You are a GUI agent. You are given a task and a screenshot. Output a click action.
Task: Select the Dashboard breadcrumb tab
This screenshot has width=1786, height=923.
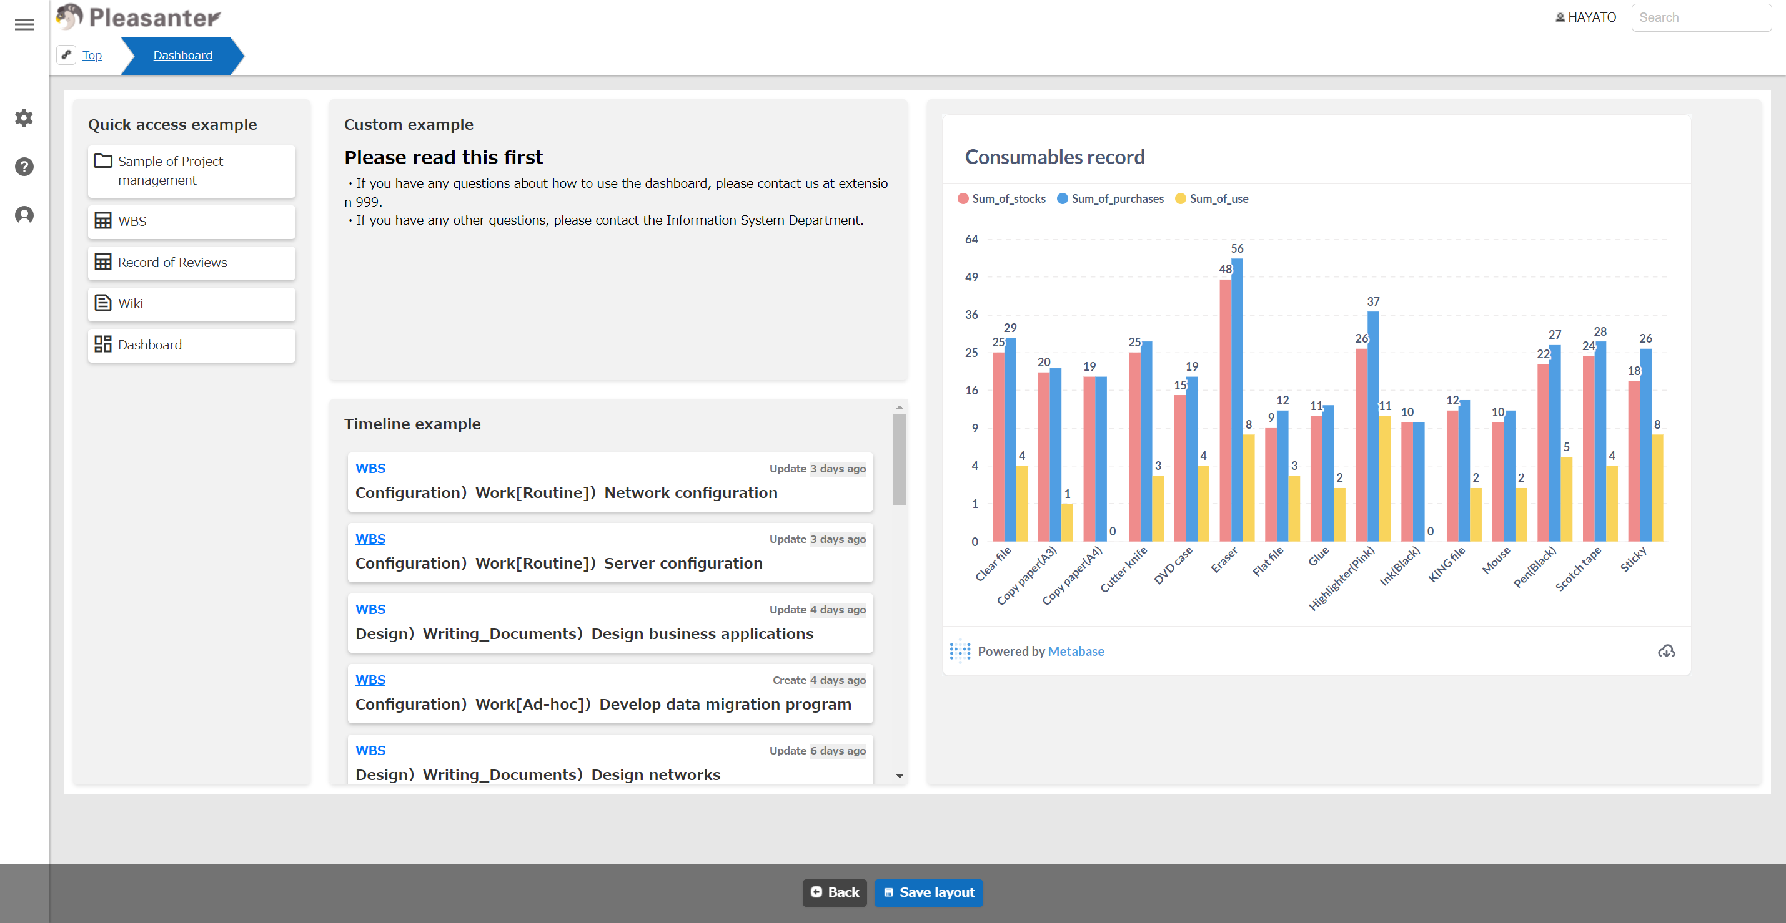pos(183,56)
